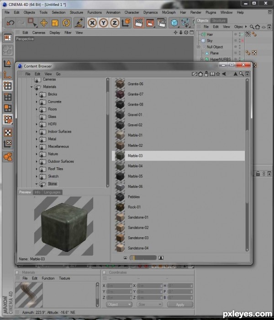
Task: Select the live selection tool
Action: (32, 23)
